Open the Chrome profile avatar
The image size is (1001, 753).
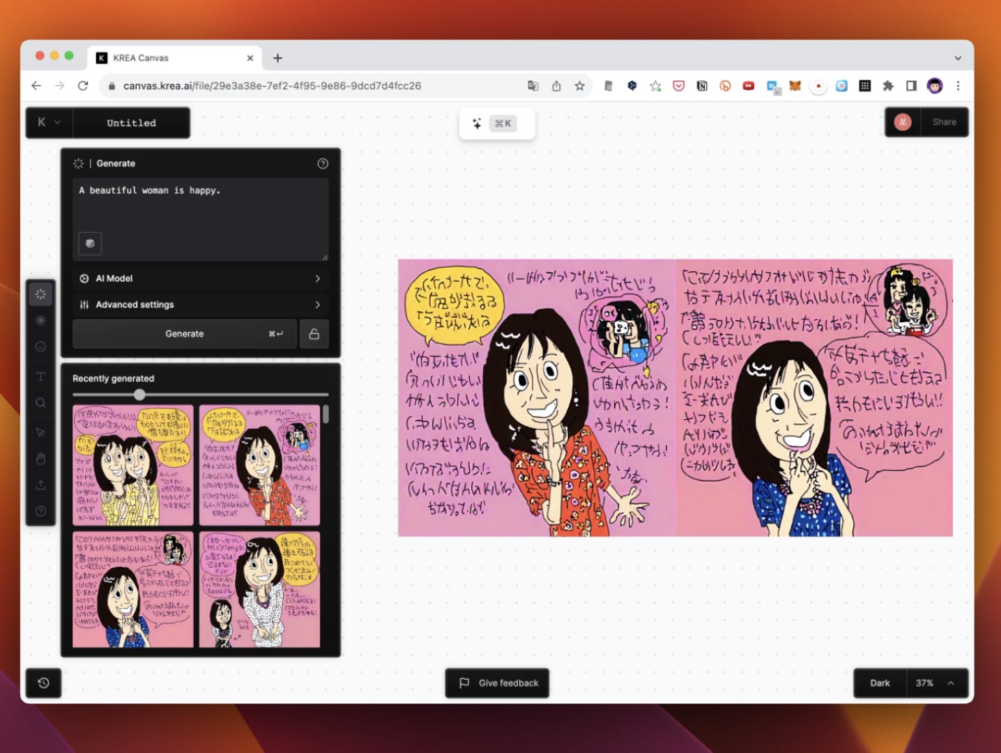click(935, 86)
